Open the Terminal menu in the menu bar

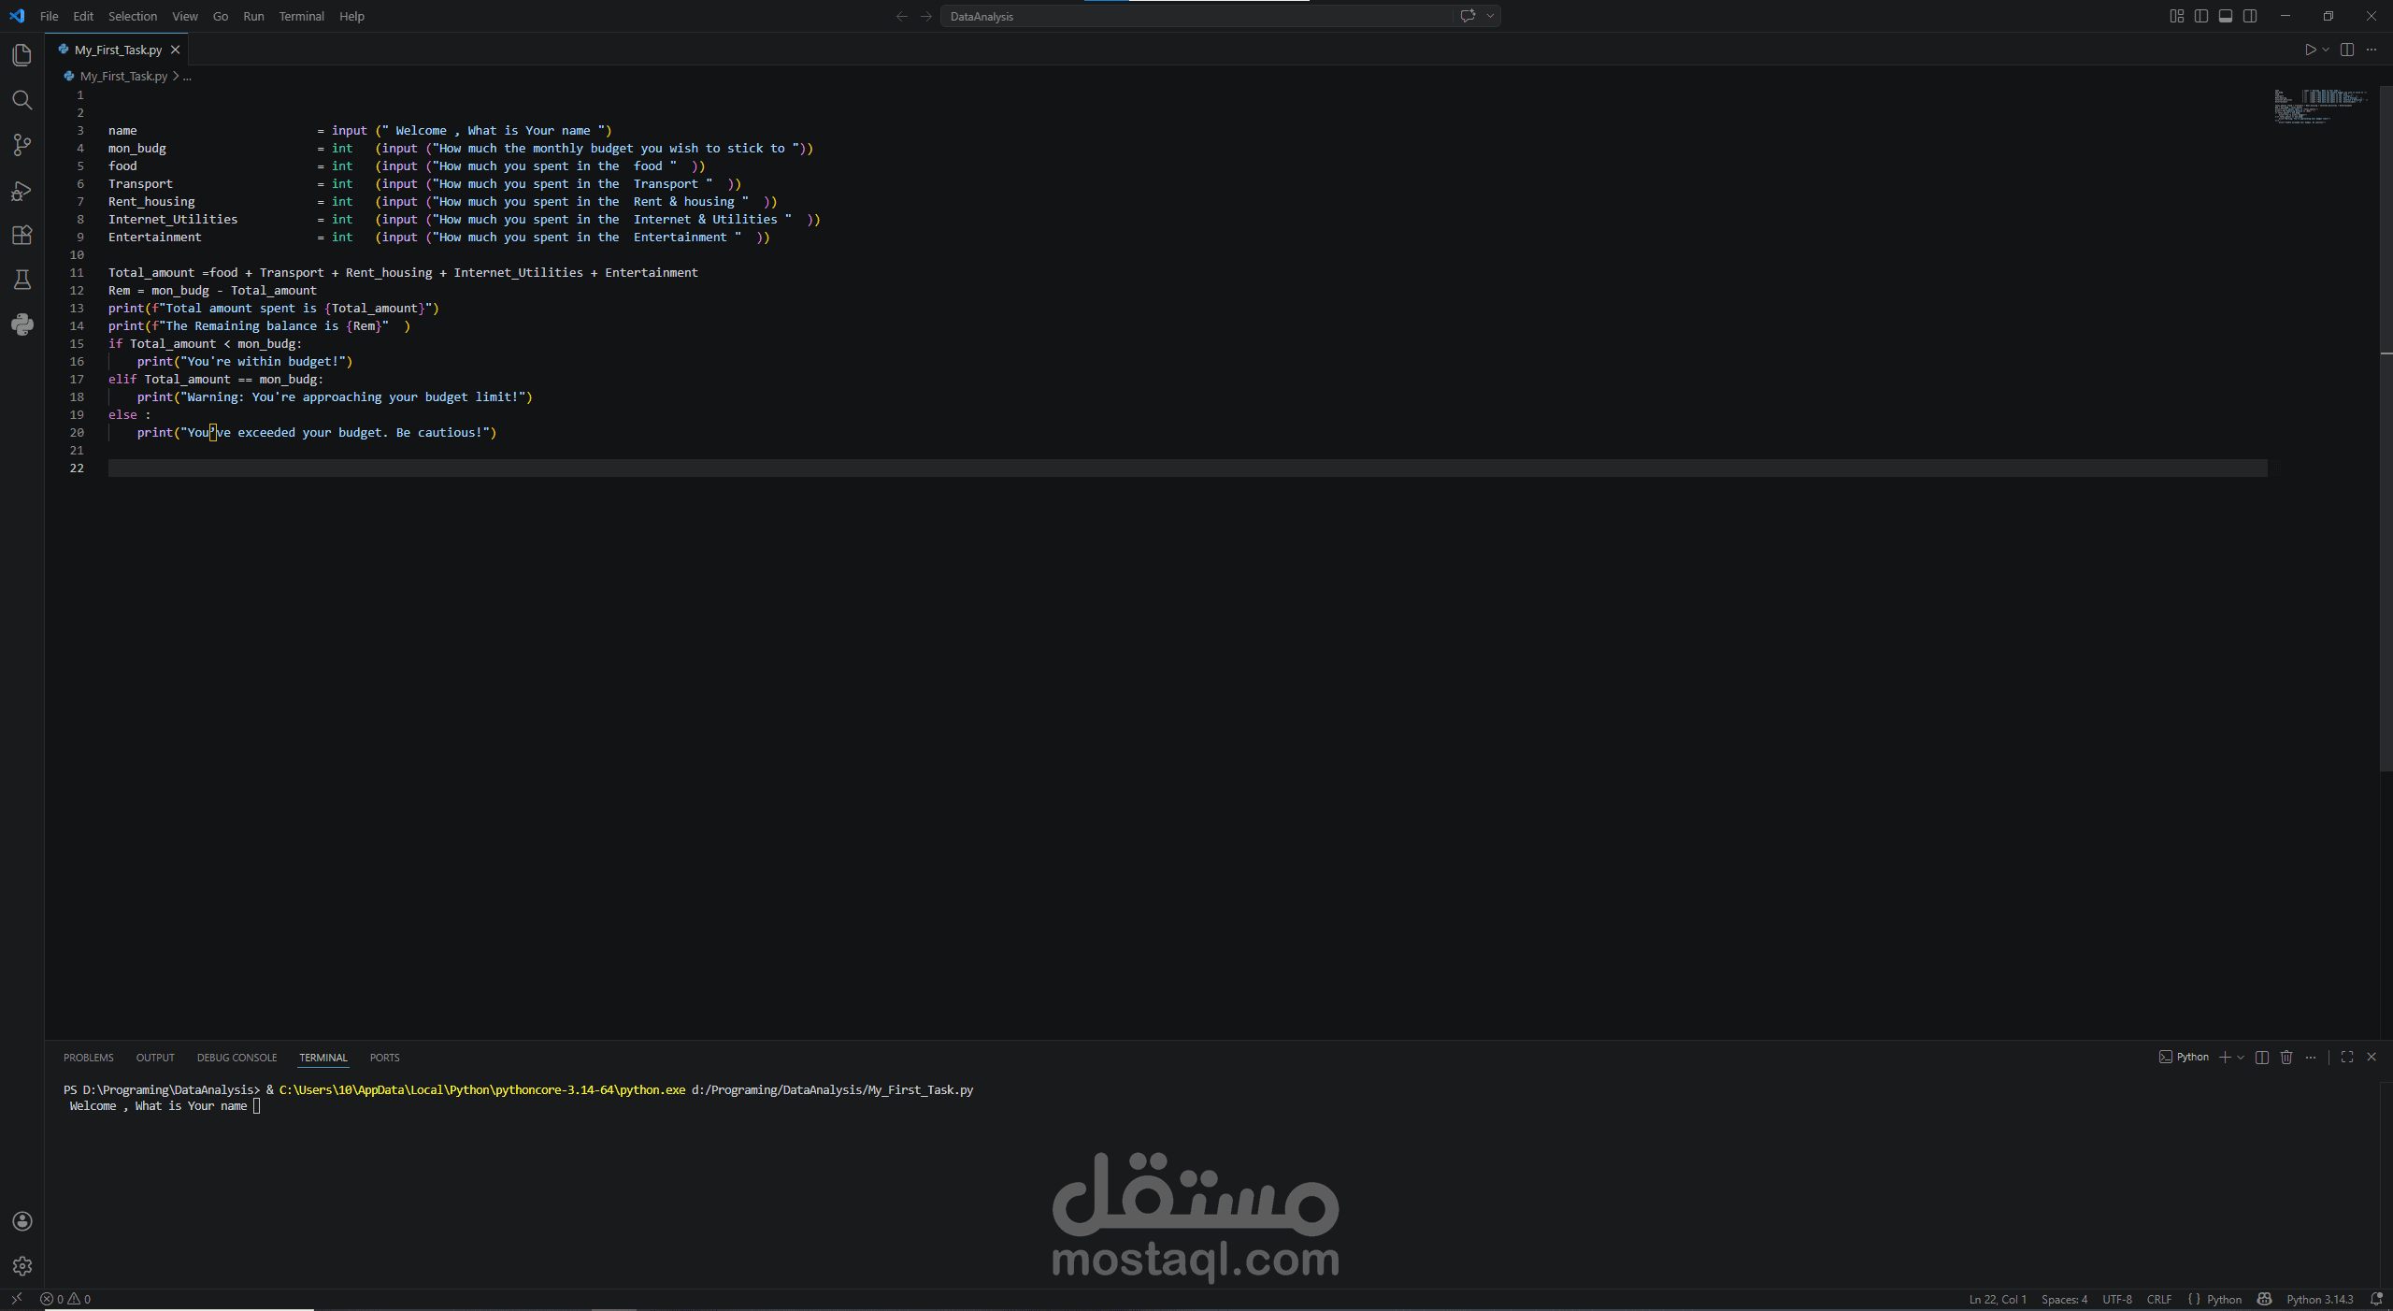pyautogui.click(x=301, y=16)
